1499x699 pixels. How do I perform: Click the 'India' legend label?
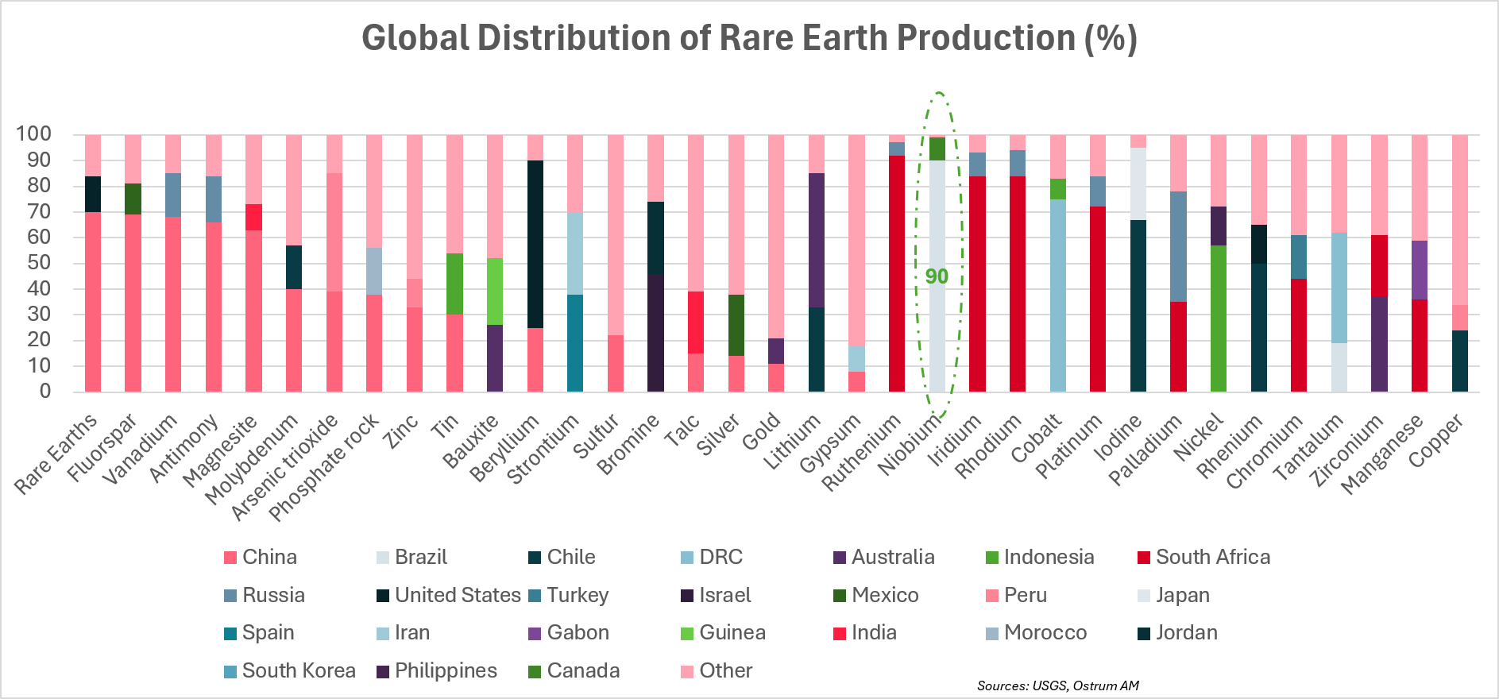click(x=874, y=632)
